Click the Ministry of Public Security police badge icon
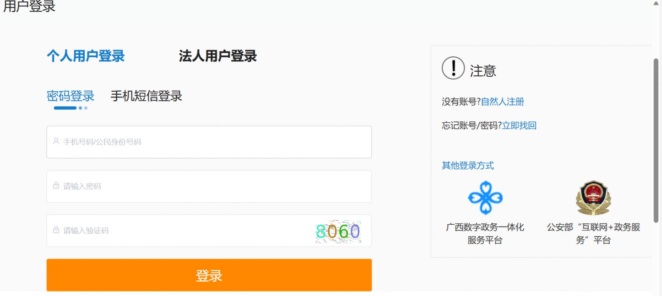The height and width of the screenshot is (296, 662). 593,198
